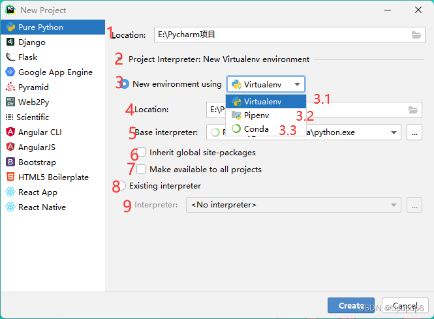Choose Virtualenv in the dropdown list
The height and width of the screenshot is (319, 434).
click(266, 102)
